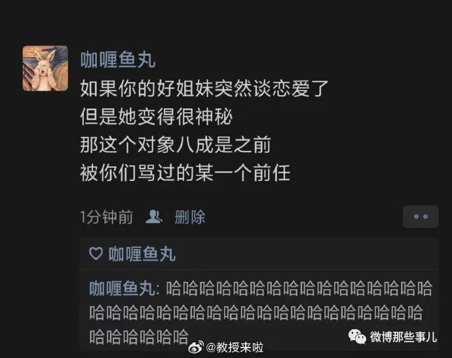This screenshot has width=452, height=358.
Task: Tap the 删除 link to delete post
Action: [x=190, y=217]
